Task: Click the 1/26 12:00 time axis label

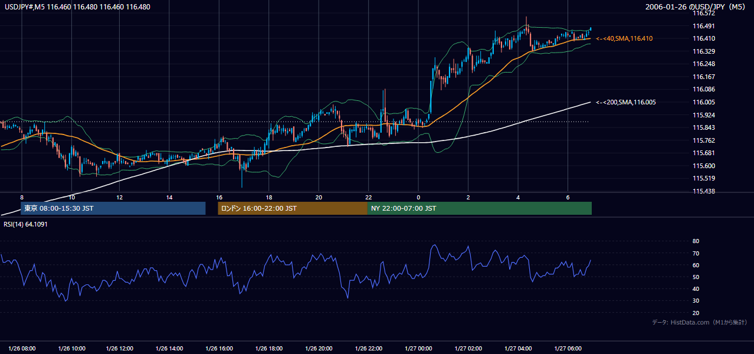Action: click(x=121, y=349)
